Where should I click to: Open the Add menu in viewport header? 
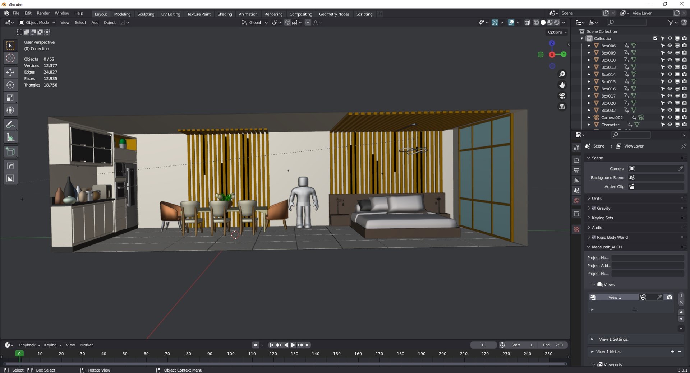click(x=95, y=22)
